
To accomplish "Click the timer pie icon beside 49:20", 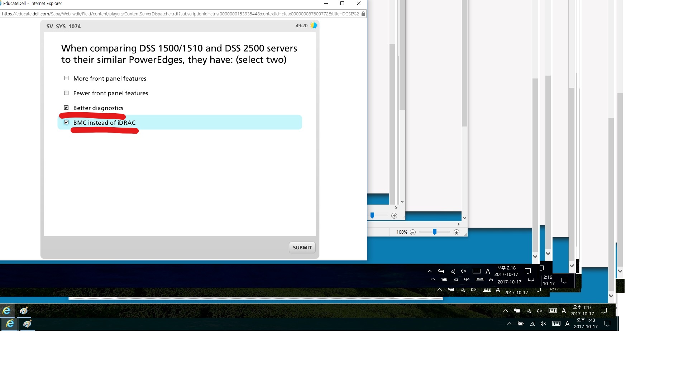I will (x=314, y=25).
